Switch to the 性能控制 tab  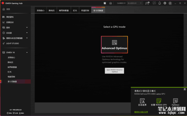click(85, 11)
